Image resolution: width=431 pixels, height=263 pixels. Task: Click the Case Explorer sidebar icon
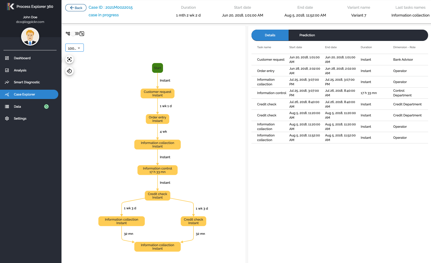[7, 94]
